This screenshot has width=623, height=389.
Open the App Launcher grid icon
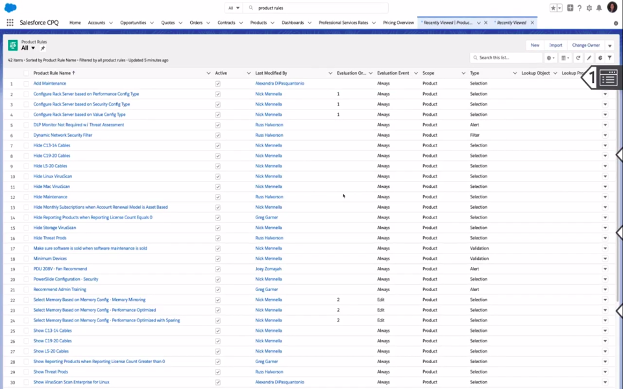click(x=10, y=23)
